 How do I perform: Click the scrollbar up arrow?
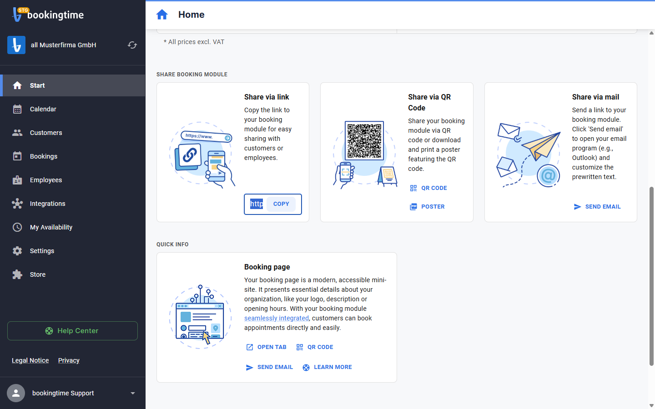[651, 33]
